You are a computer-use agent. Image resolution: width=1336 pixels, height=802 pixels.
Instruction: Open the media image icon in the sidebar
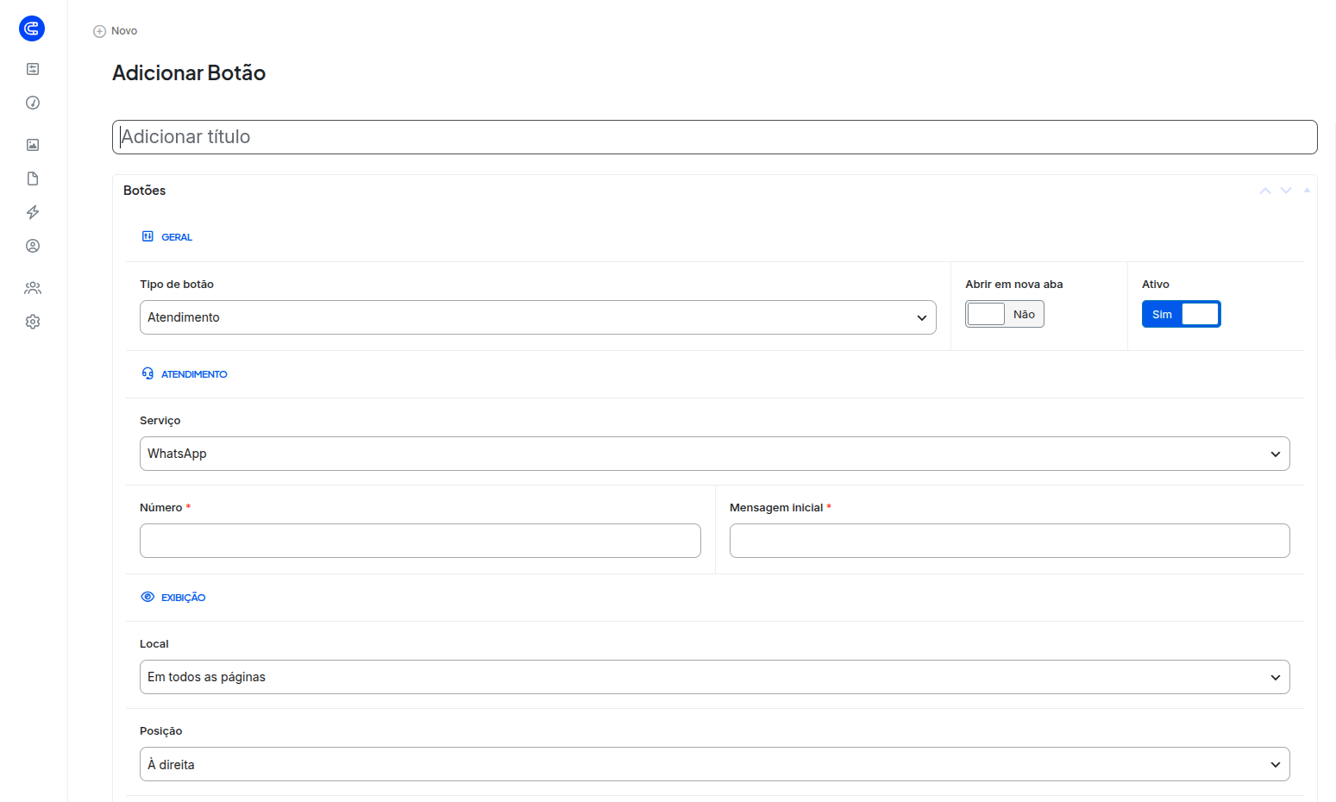(33, 145)
